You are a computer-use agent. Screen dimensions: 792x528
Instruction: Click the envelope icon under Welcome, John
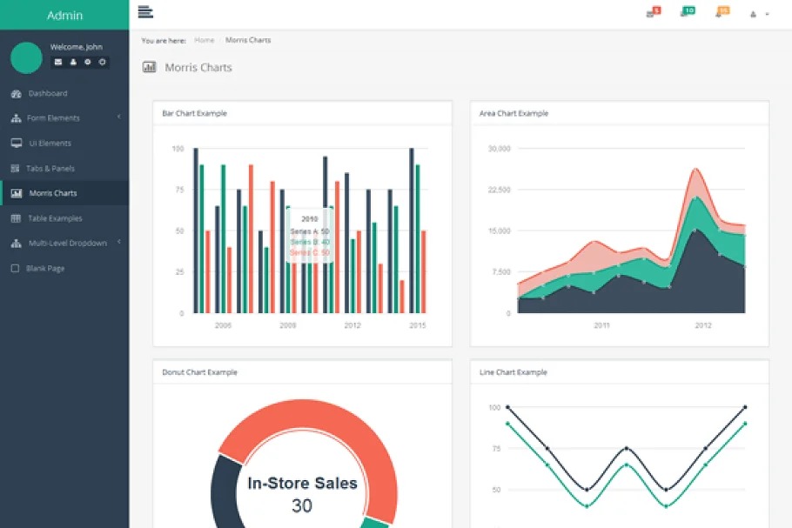(58, 62)
